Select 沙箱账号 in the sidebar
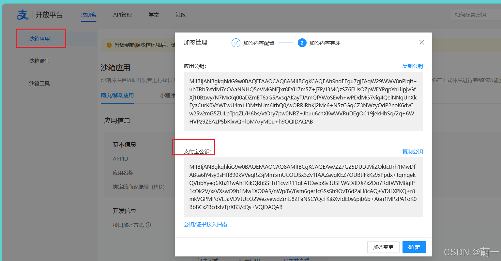 pyautogui.click(x=39, y=61)
